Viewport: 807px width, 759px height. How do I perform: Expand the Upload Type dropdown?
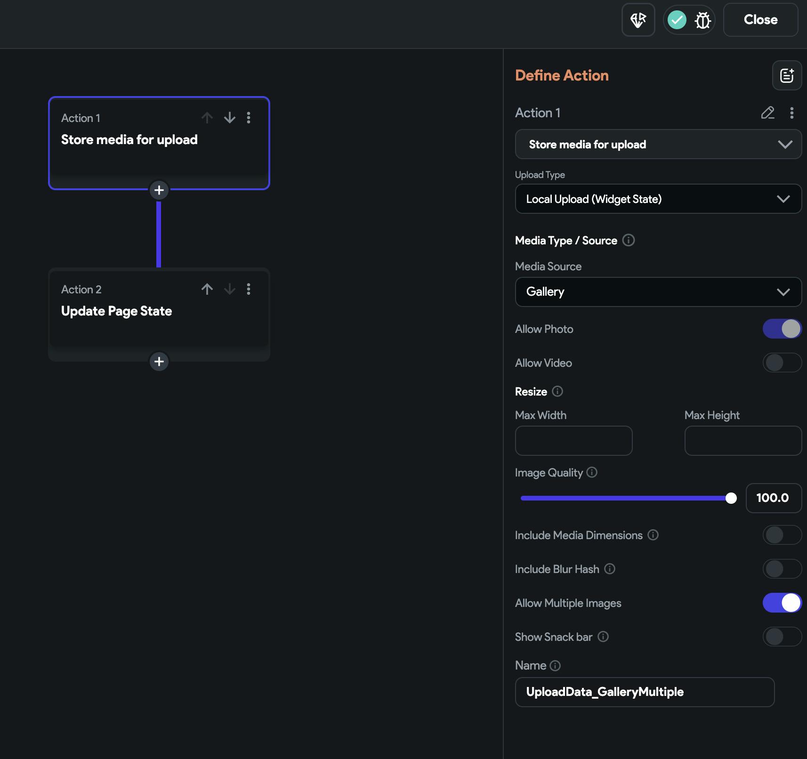(658, 199)
